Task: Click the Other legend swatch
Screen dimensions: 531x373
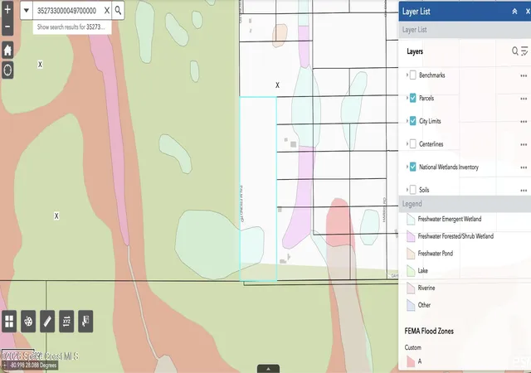Action: coord(411,305)
